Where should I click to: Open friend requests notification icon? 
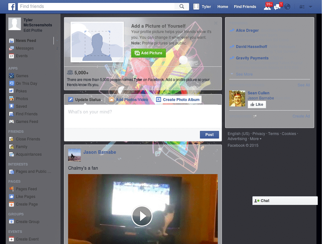(267, 7)
